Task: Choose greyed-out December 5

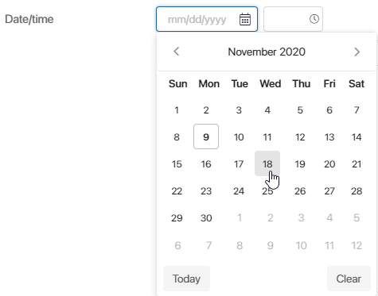Action: (357, 217)
